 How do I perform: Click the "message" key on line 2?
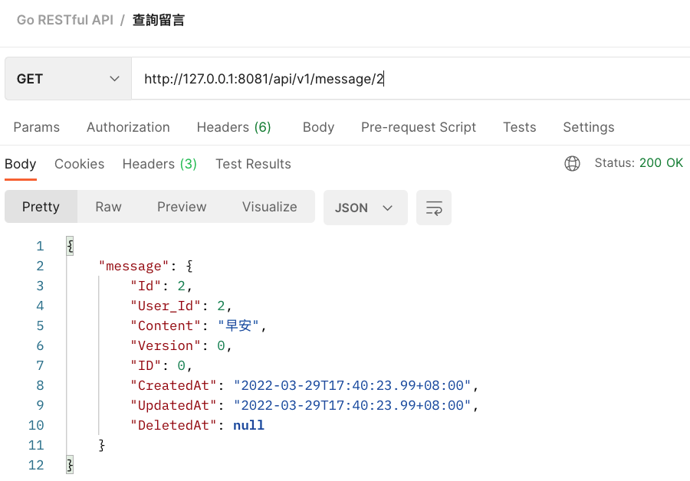point(133,266)
